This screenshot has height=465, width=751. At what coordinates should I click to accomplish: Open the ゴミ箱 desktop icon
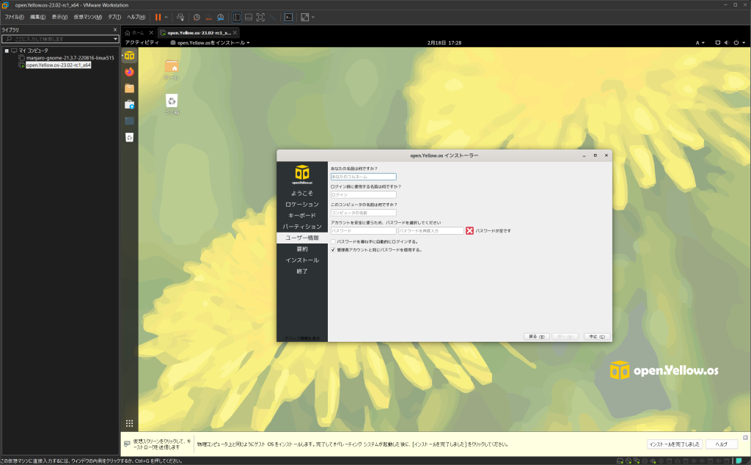(172, 100)
